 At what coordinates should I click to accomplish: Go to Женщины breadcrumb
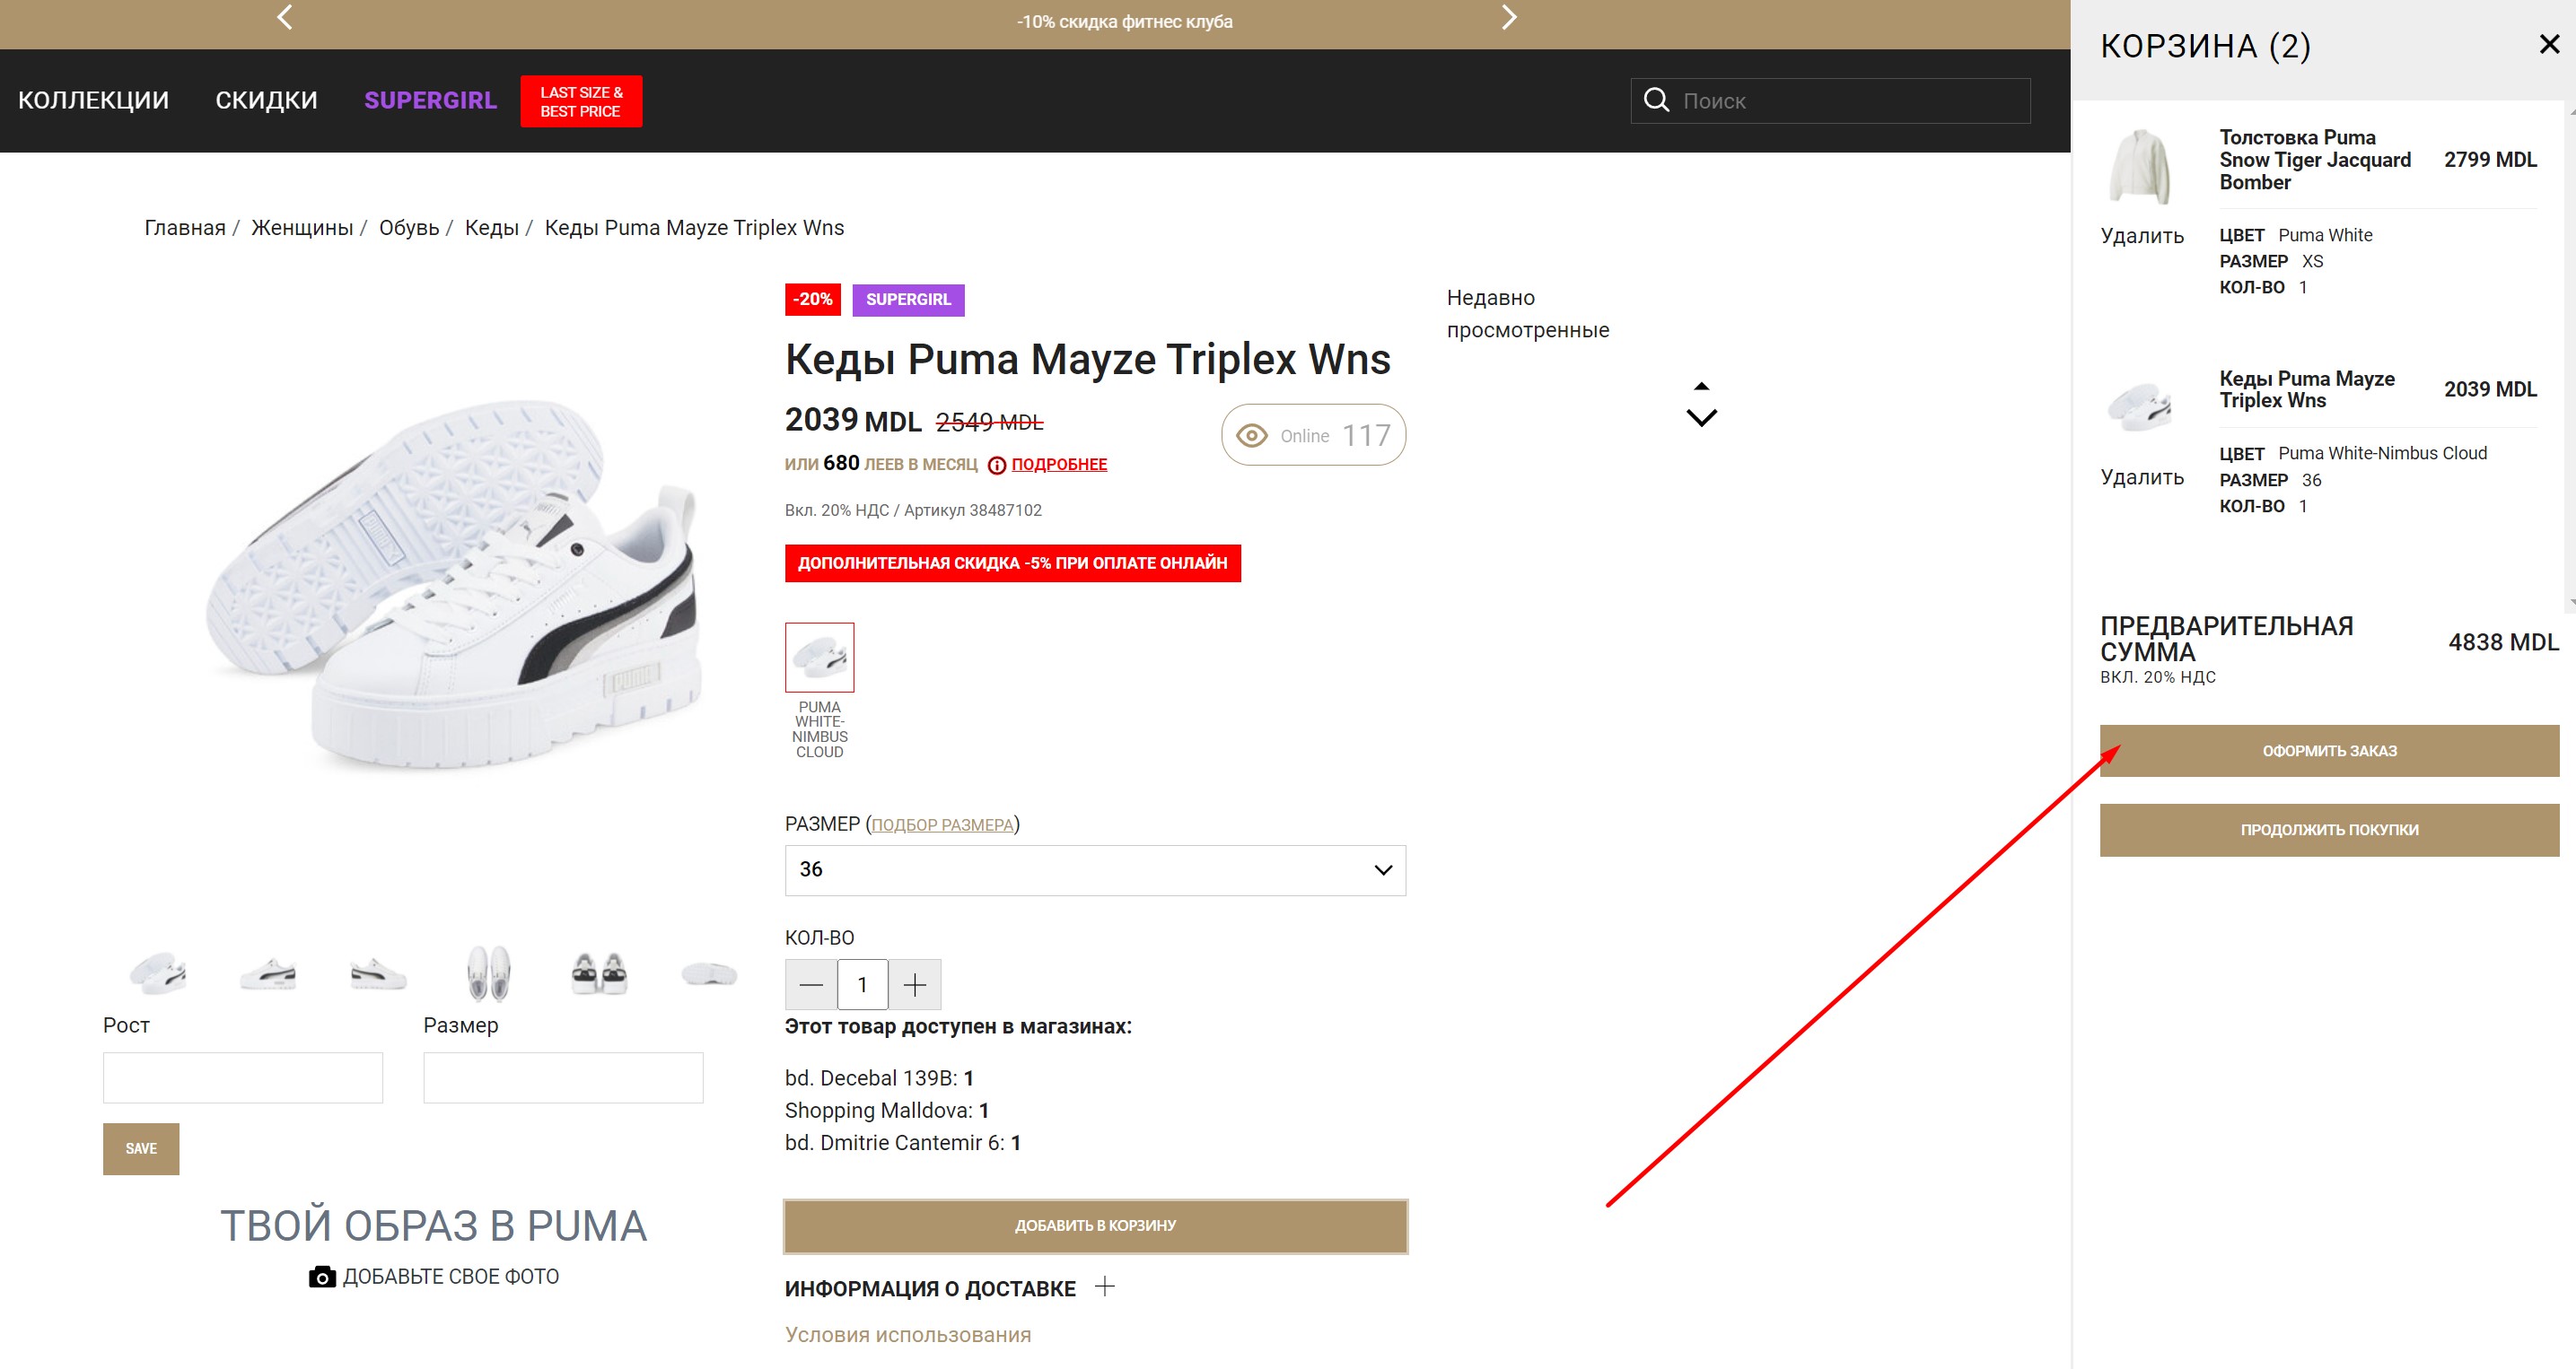302,228
